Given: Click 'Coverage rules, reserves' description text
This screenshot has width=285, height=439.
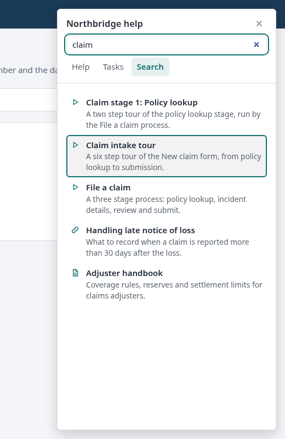Looking at the screenshot, I should (174, 290).
